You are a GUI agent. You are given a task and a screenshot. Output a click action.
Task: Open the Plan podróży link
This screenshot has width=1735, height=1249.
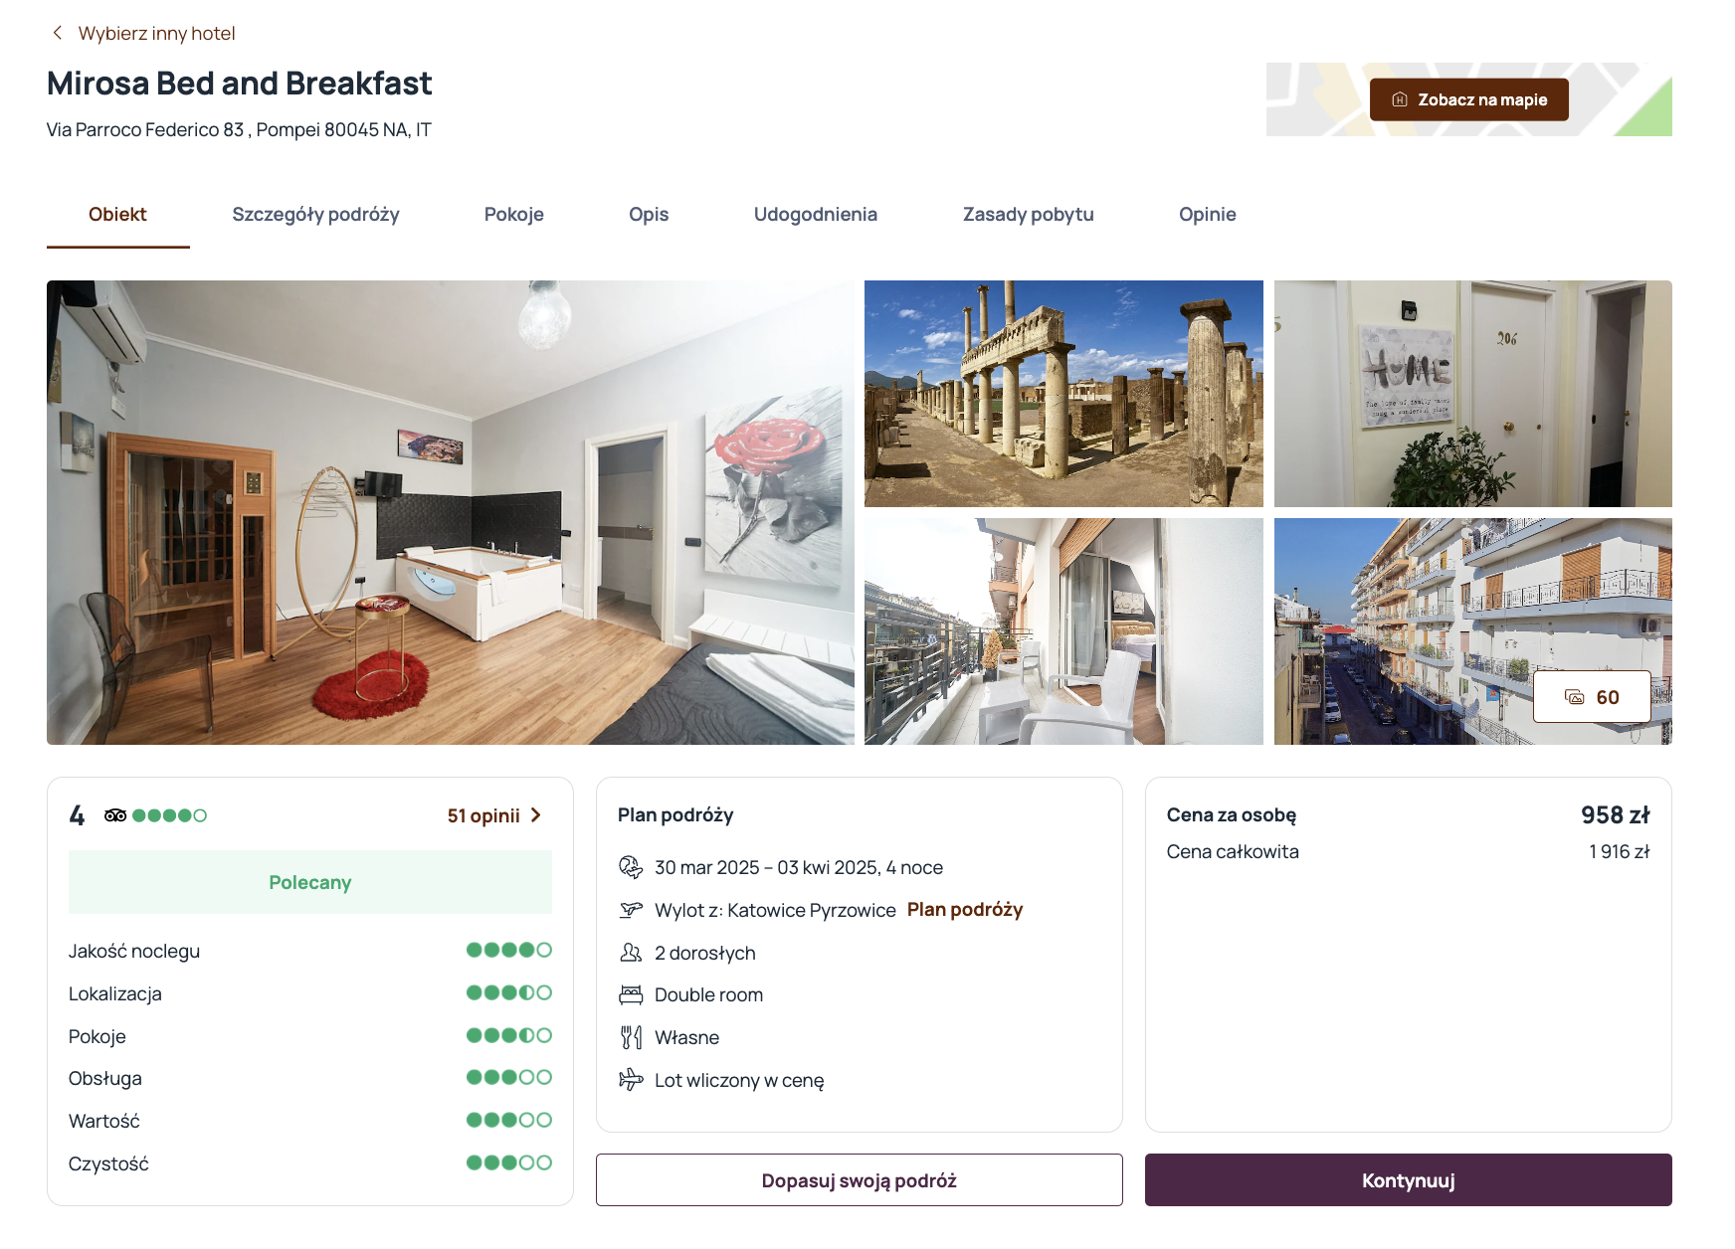pyautogui.click(x=965, y=910)
